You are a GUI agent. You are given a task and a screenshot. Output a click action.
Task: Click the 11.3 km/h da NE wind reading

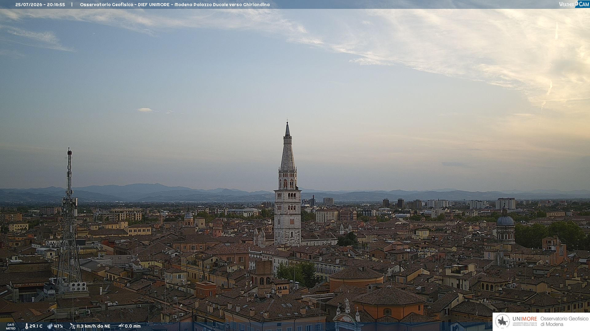click(x=93, y=326)
